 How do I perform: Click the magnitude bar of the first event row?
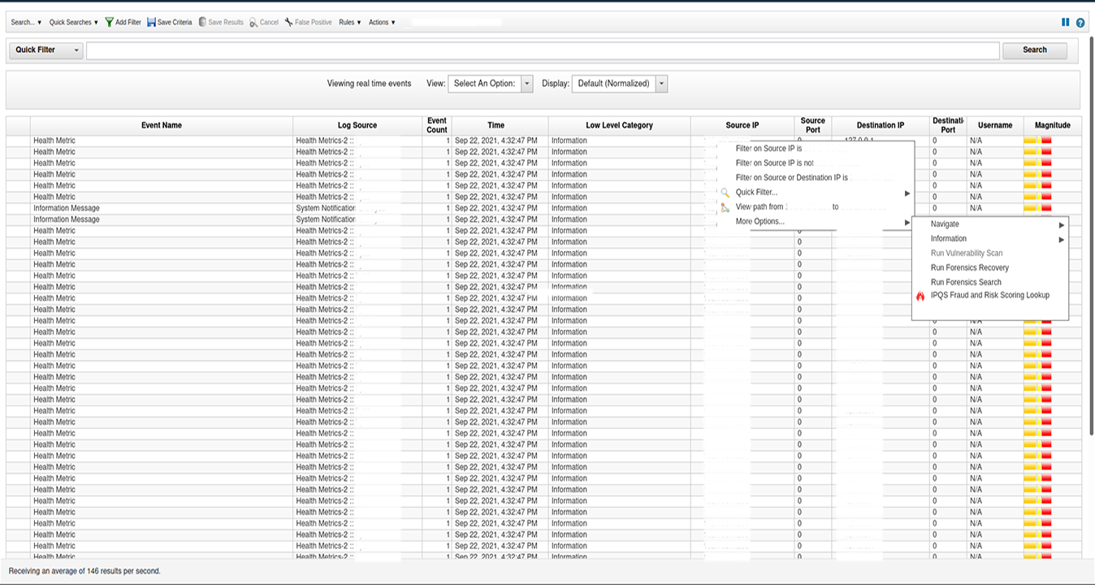(x=1038, y=141)
